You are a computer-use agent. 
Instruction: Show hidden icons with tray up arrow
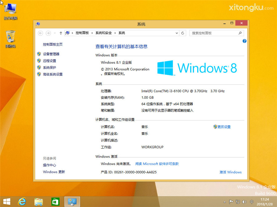click(224, 202)
